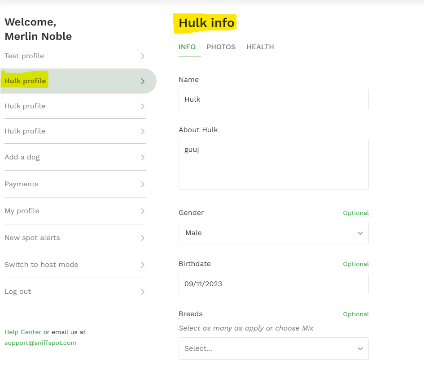Click the My profile chevron arrow

tap(143, 211)
